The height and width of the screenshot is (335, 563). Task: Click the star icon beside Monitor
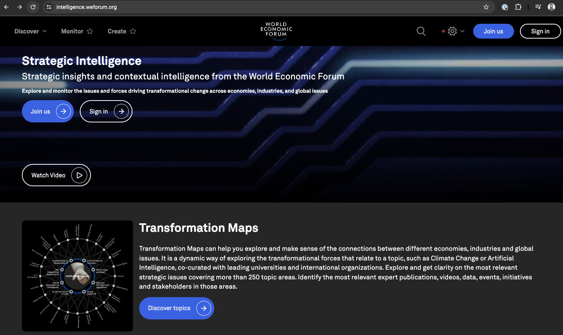click(x=90, y=31)
